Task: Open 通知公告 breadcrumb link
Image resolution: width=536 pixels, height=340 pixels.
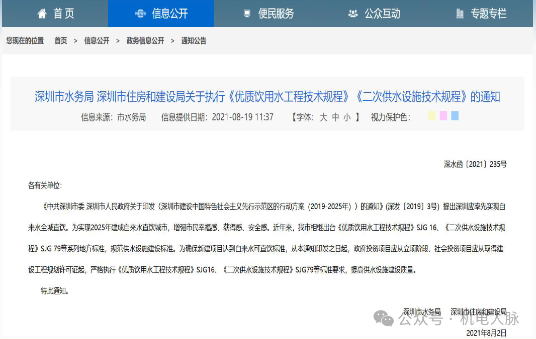Action: (x=194, y=41)
